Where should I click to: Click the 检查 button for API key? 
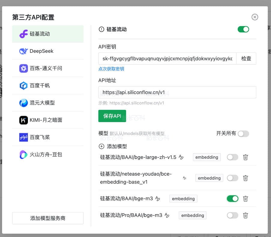click(x=246, y=58)
